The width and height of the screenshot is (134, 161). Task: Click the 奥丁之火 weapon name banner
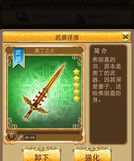point(44,51)
